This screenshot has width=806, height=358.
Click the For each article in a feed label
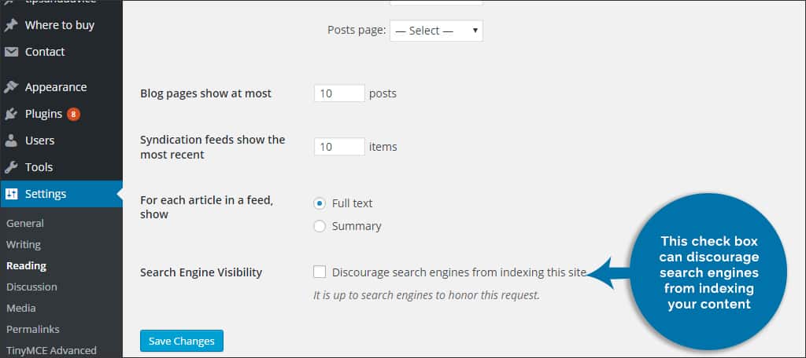point(207,207)
